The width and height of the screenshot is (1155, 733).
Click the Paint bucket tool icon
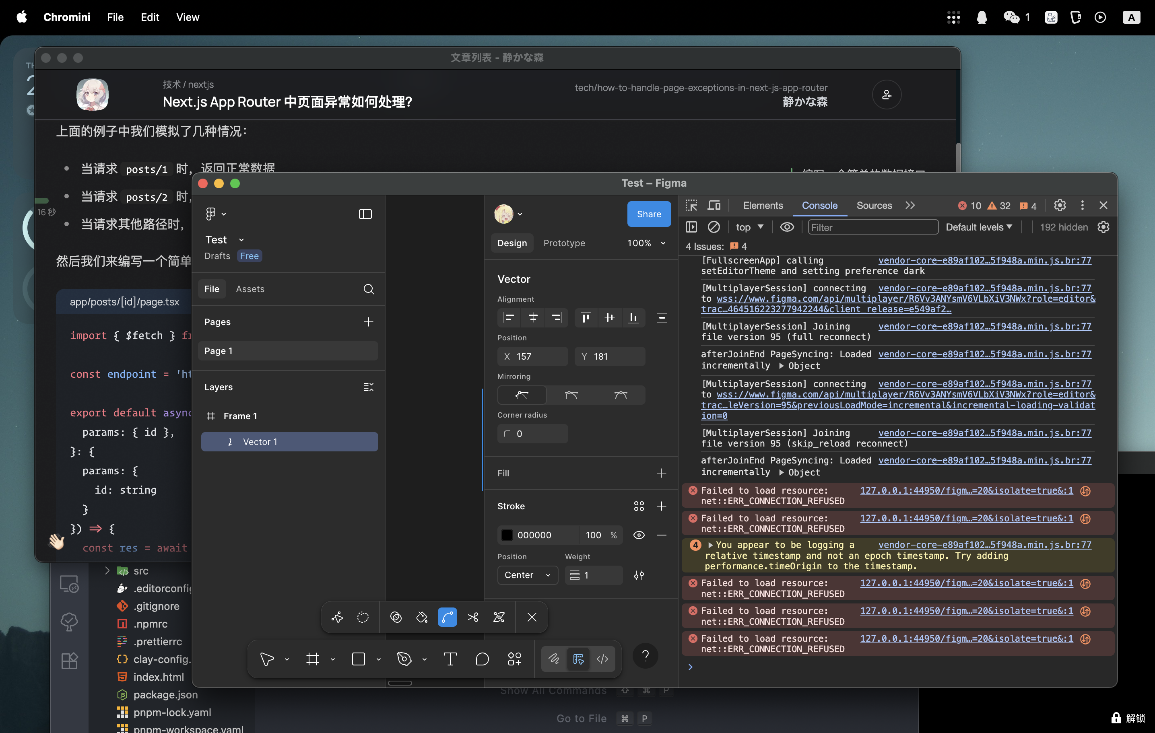422,617
